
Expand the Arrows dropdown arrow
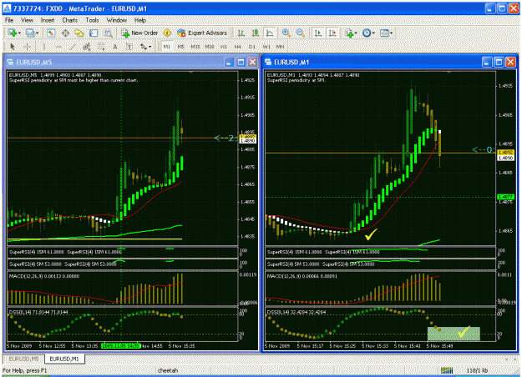pos(150,48)
